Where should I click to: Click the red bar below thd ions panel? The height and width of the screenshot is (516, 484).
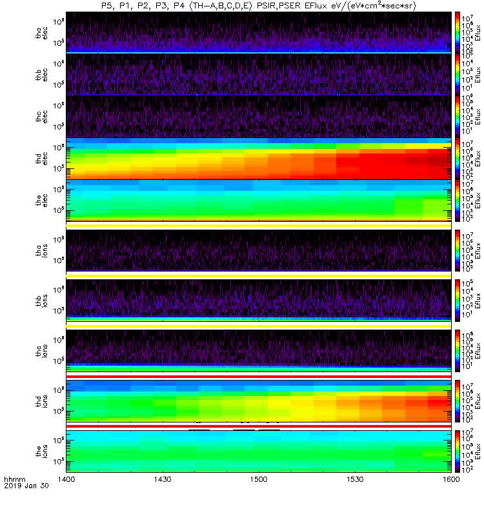coord(259,426)
